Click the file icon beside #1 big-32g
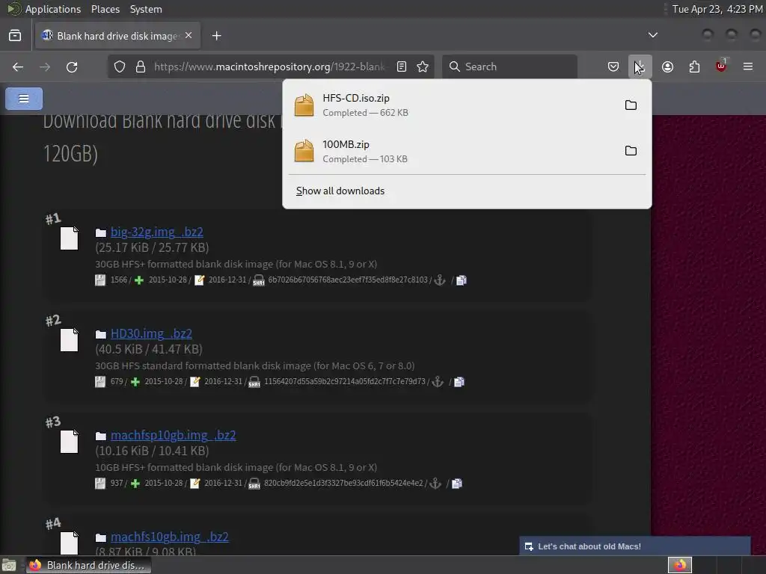The width and height of the screenshot is (766, 574). click(69, 238)
